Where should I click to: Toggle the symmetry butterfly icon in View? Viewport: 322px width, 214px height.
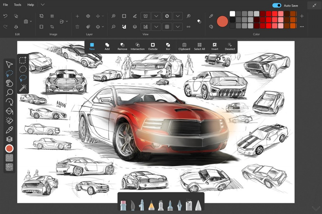click(x=145, y=16)
